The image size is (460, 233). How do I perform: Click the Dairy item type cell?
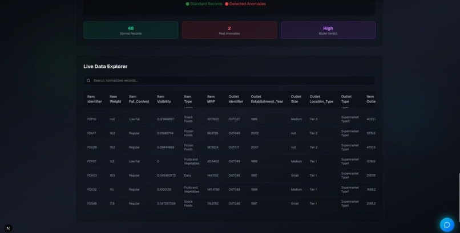coord(187,175)
